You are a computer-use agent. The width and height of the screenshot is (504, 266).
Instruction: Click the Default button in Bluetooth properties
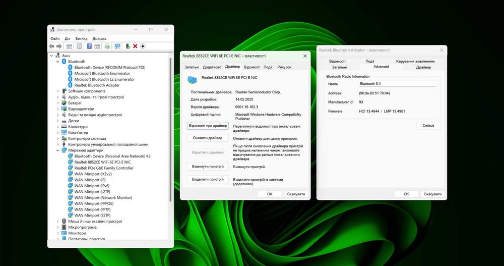pyautogui.click(x=428, y=126)
